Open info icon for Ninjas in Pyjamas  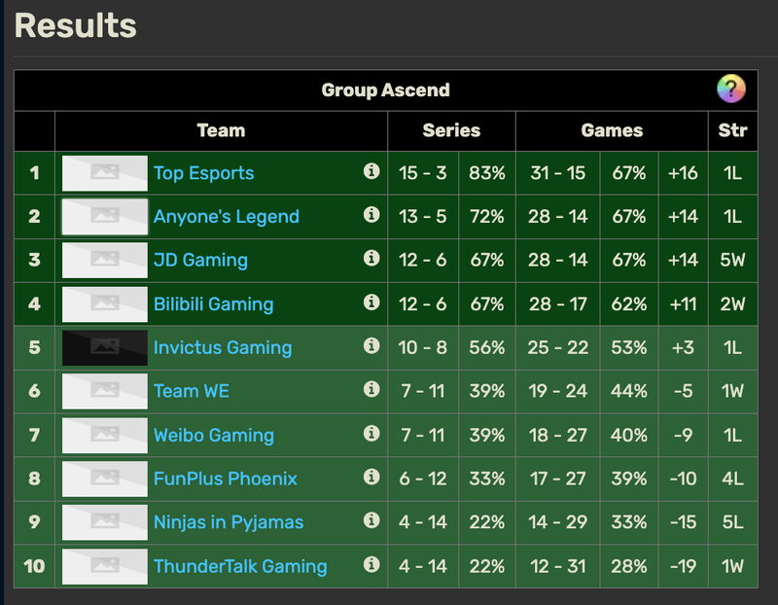pos(371,520)
